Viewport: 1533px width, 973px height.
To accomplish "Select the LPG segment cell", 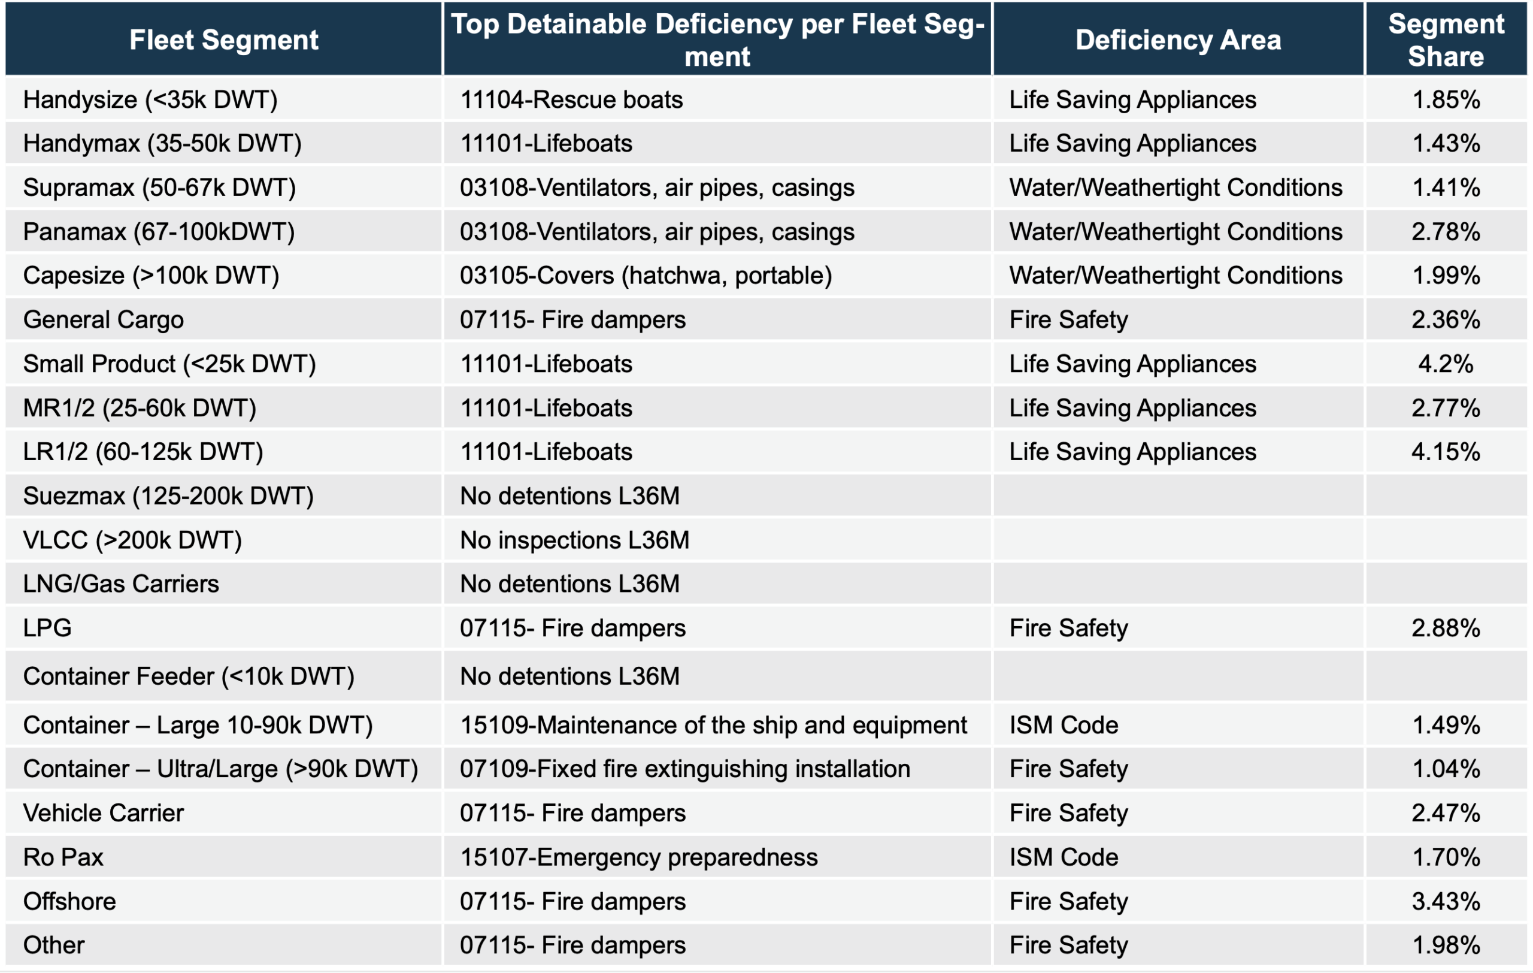I will (x=47, y=628).
